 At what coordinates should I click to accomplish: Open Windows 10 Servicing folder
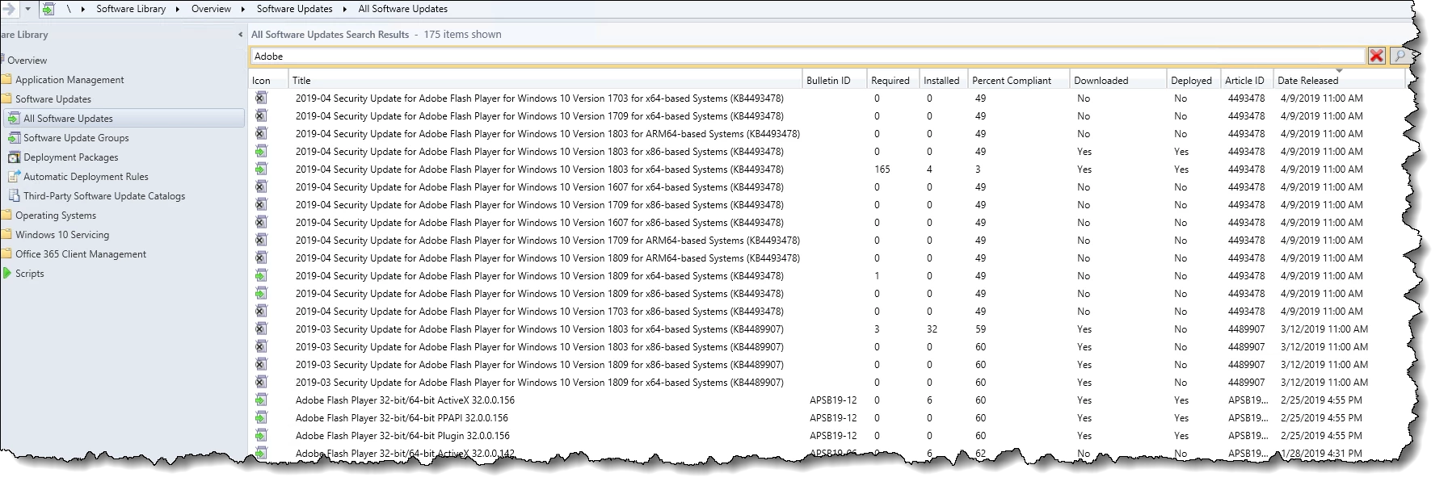(62, 235)
